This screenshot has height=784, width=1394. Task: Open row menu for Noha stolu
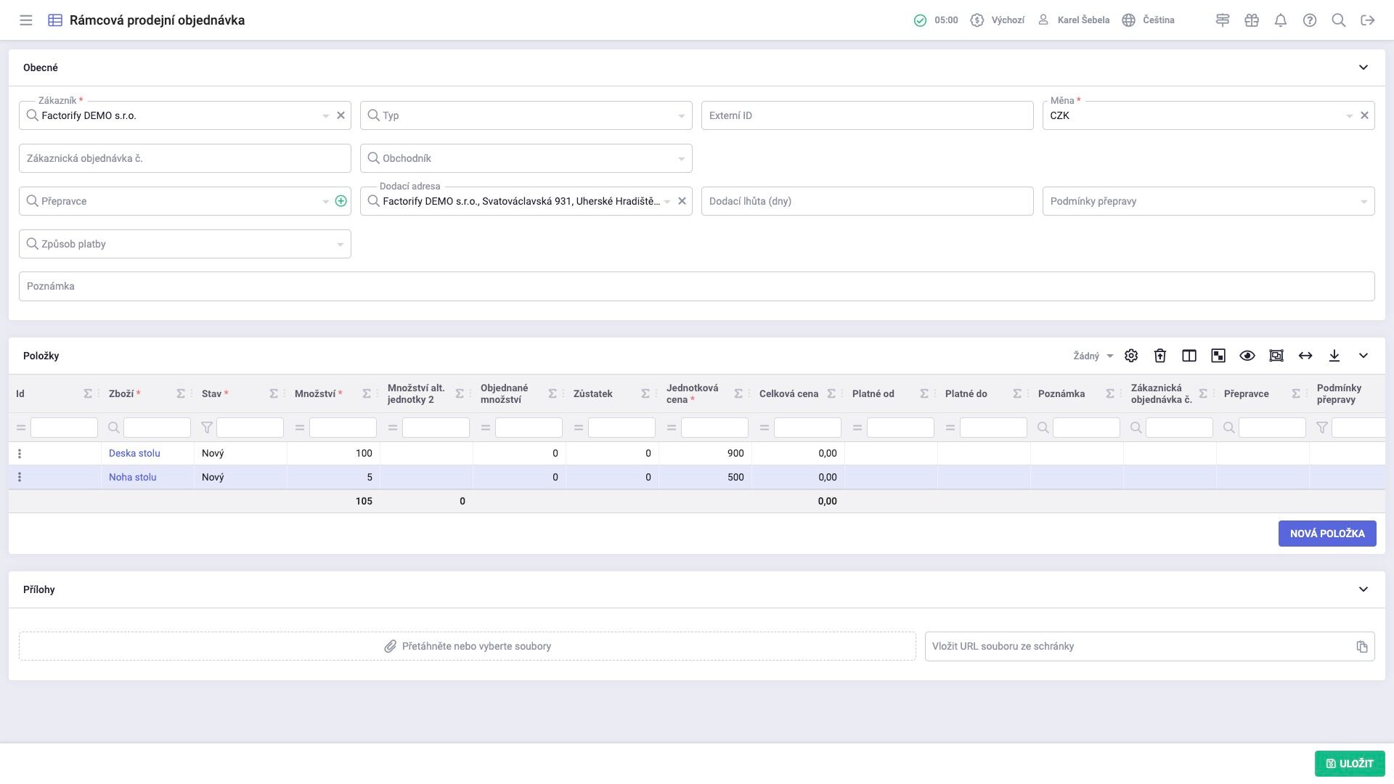coord(20,477)
